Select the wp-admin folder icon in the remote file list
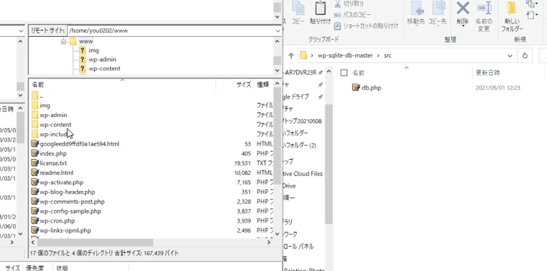This screenshot has width=547, height=271. click(x=35, y=115)
